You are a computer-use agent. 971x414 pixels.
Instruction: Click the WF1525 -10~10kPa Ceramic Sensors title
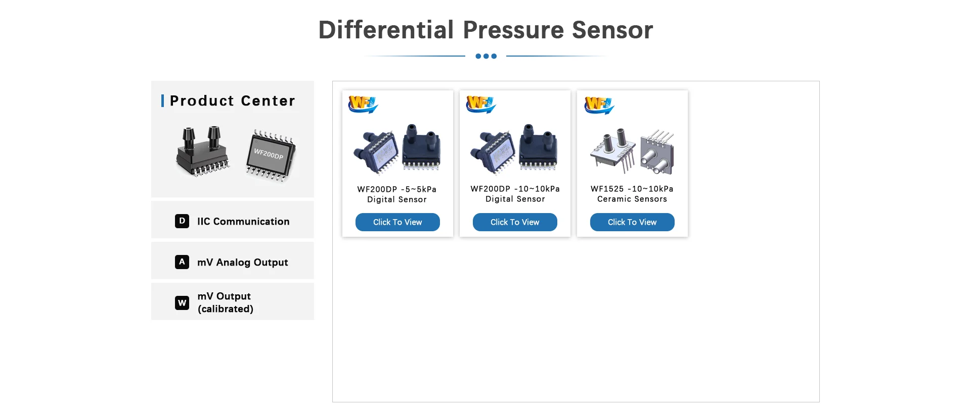(x=632, y=194)
